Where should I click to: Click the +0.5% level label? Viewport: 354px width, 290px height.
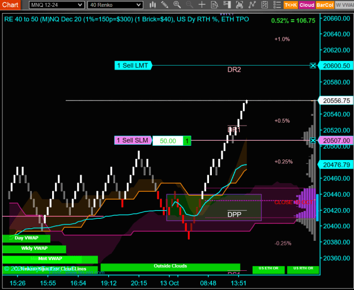(282, 121)
